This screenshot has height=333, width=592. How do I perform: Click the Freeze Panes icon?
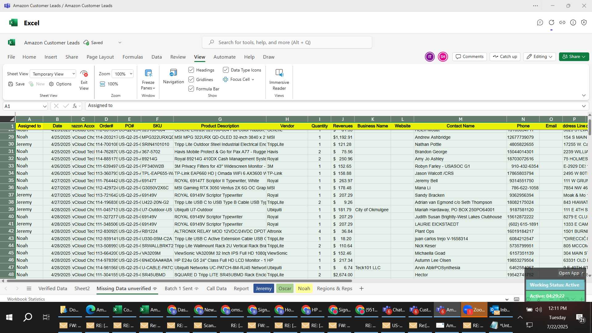click(148, 73)
